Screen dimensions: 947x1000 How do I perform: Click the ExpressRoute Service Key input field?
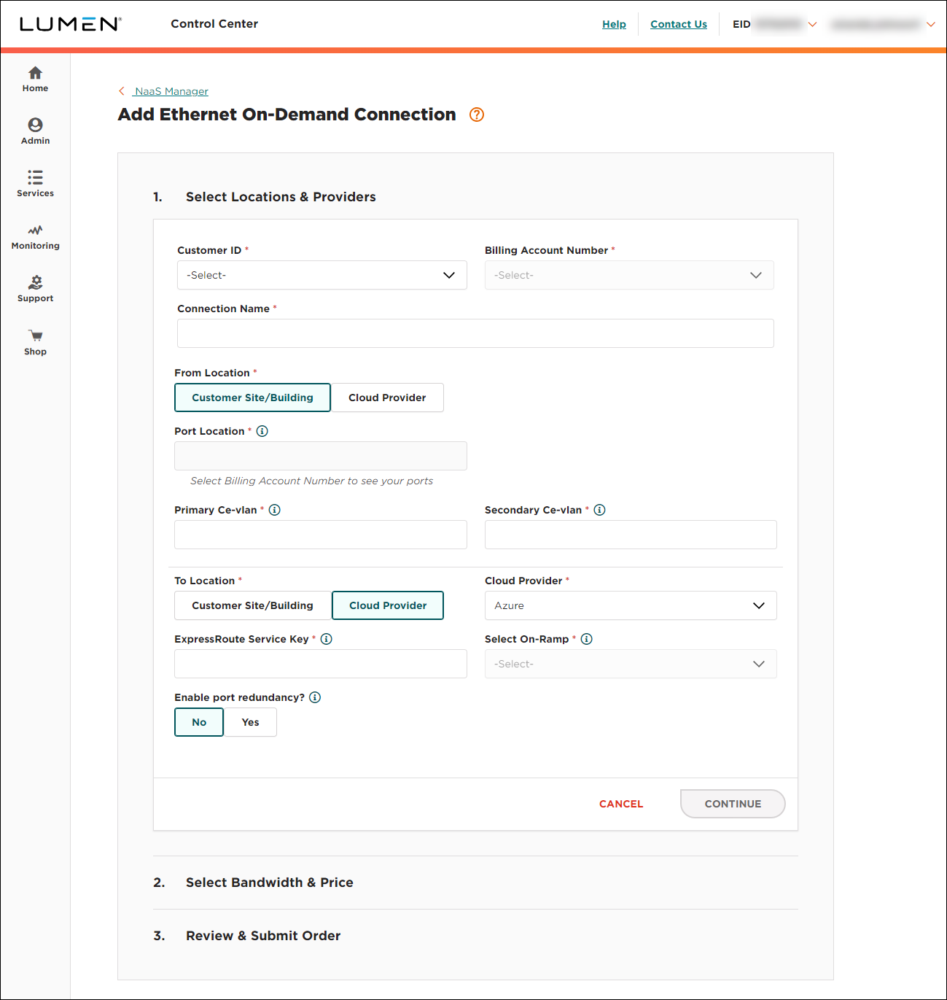click(x=321, y=664)
